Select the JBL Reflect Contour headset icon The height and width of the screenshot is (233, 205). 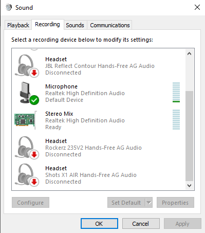click(x=27, y=66)
